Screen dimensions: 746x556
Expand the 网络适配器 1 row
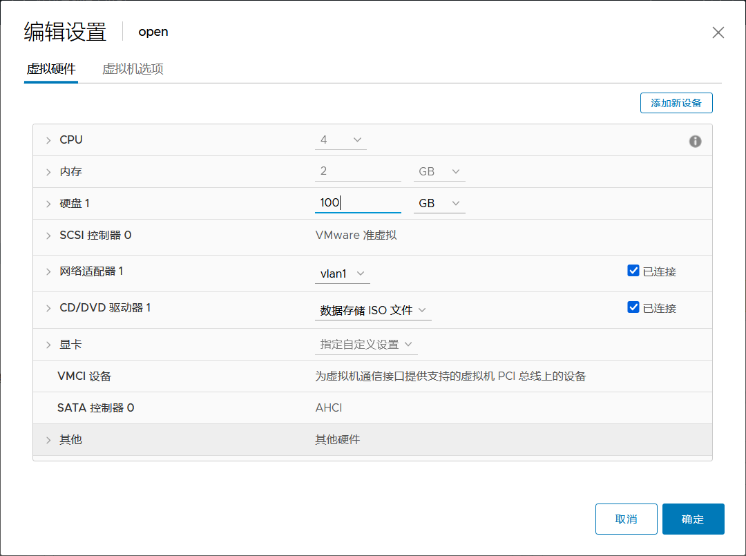click(x=47, y=271)
